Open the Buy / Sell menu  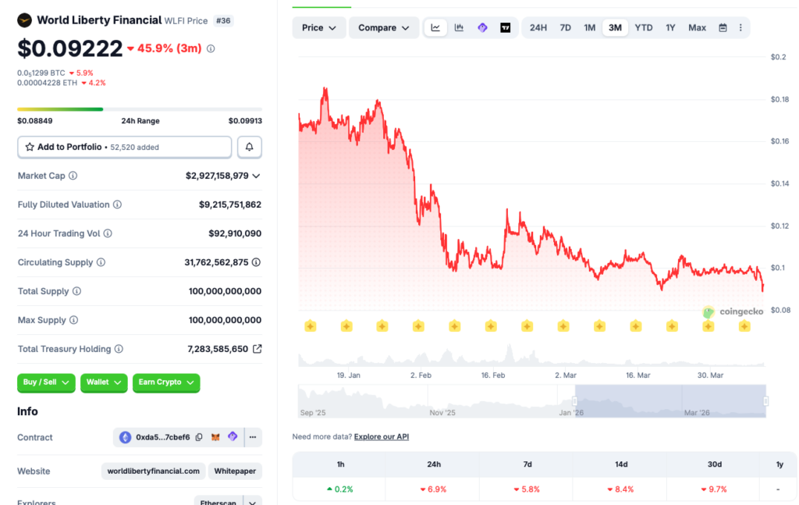(x=46, y=382)
